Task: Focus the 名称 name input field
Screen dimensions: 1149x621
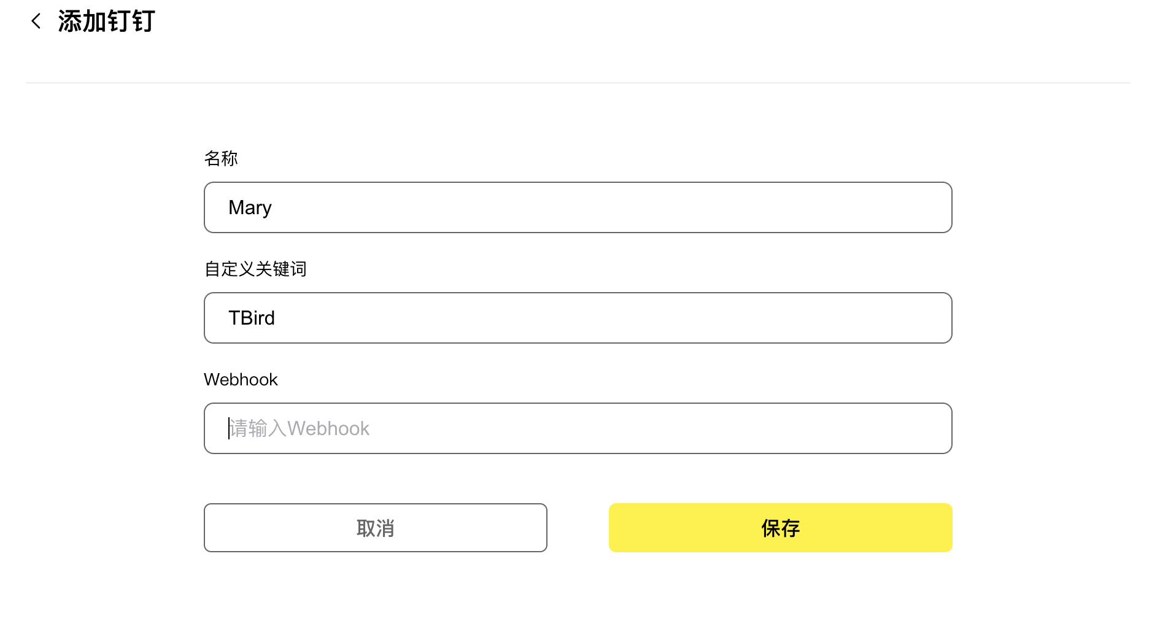Action: pos(577,207)
